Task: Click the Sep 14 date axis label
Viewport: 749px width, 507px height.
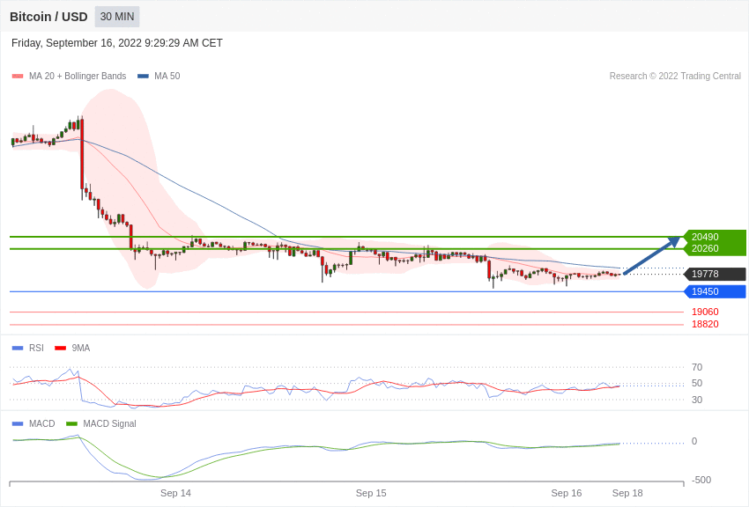Action: tap(175, 493)
